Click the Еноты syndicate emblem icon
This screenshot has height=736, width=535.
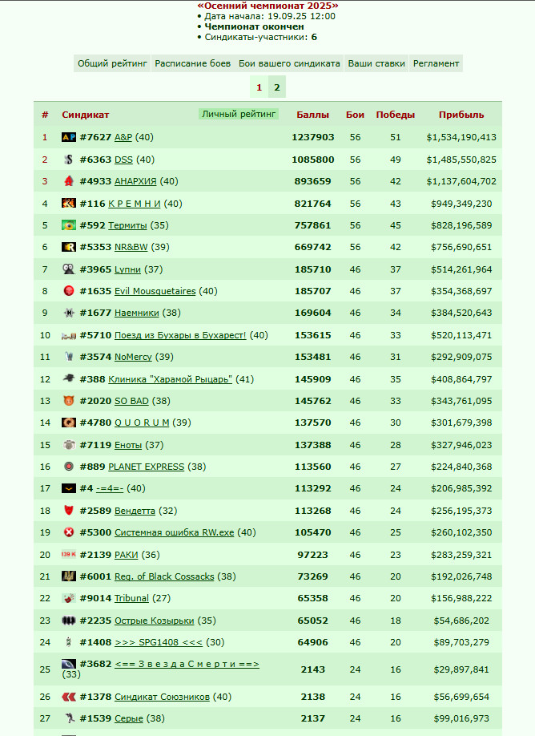(x=69, y=444)
